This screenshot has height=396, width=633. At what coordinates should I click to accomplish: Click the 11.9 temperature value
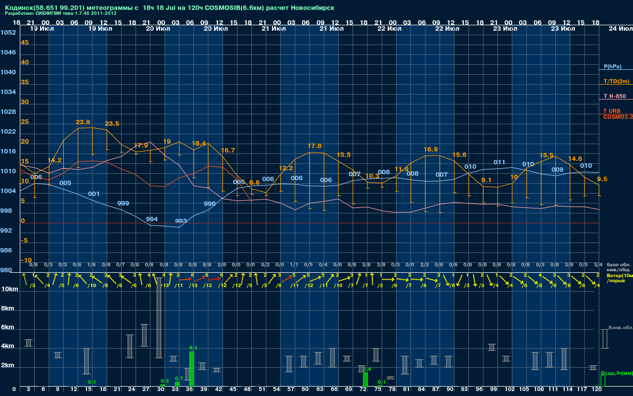[402, 169]
